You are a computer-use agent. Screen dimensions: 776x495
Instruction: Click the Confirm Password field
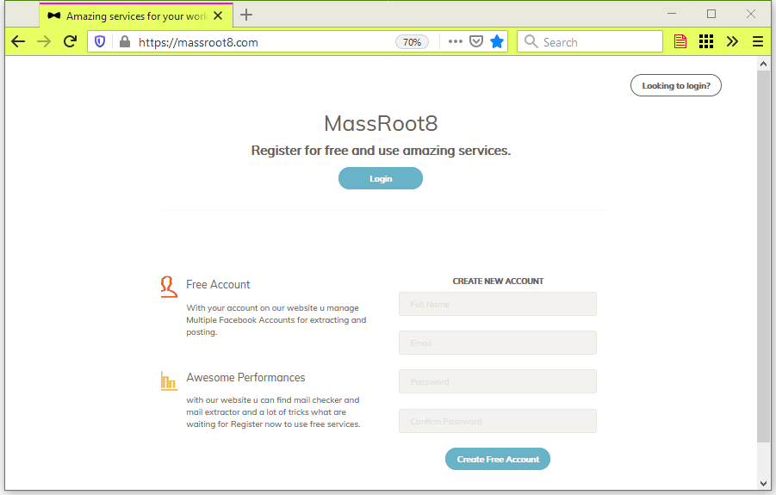coord(497,421)
